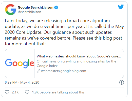Open 'What webmasters should know' card title
This screenshot has height=101, width=132.
(x=79, y=56)
